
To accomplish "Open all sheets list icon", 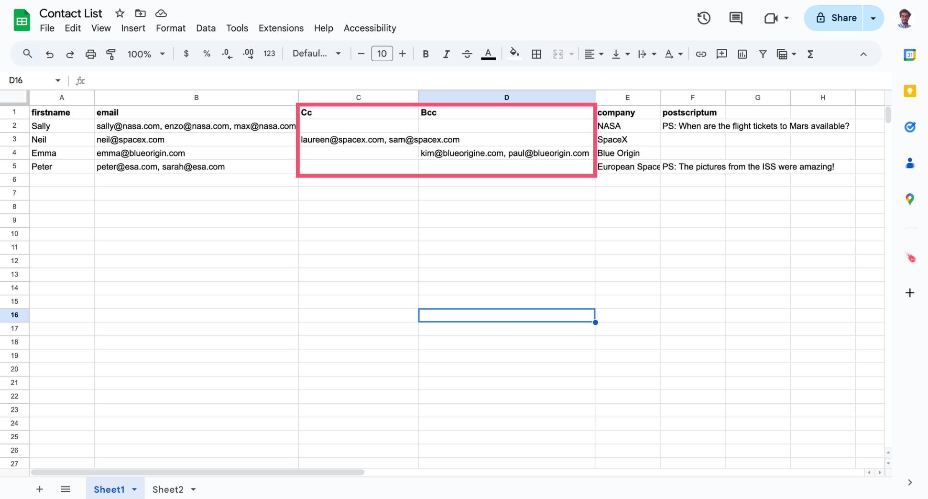I will pyautogui.click(x=66, y=489).
